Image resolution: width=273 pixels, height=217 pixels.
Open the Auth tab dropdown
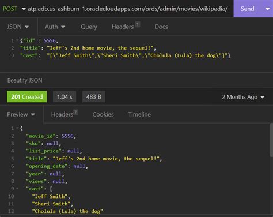tap(55, 27)
